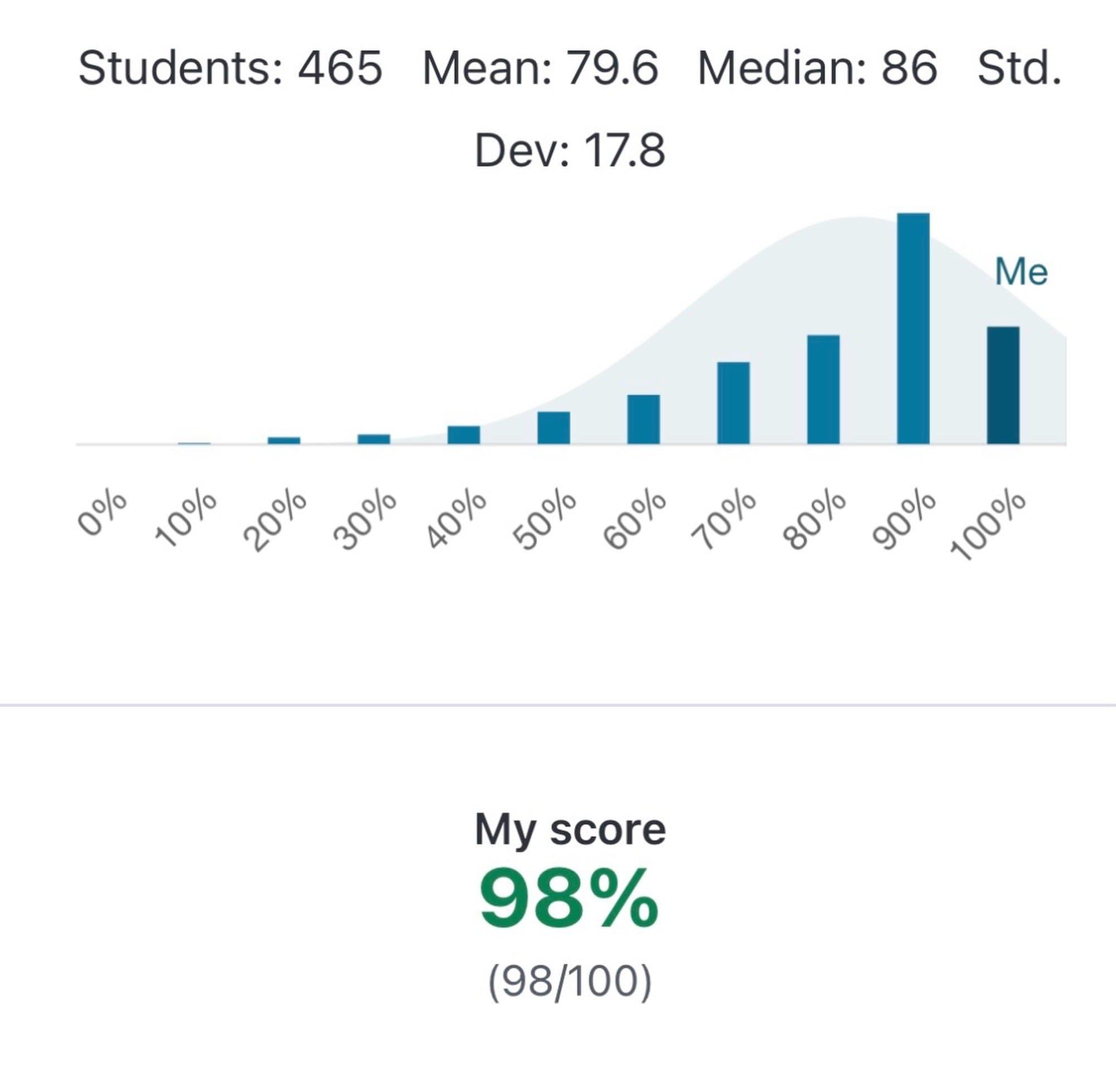Click the "My score" heading
Screen dimensions: 1116x1072
569,829
